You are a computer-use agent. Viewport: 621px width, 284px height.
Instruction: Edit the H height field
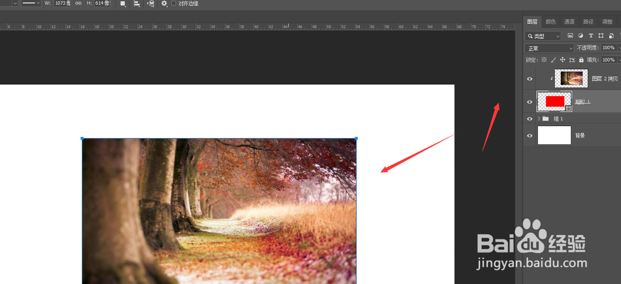102,3
